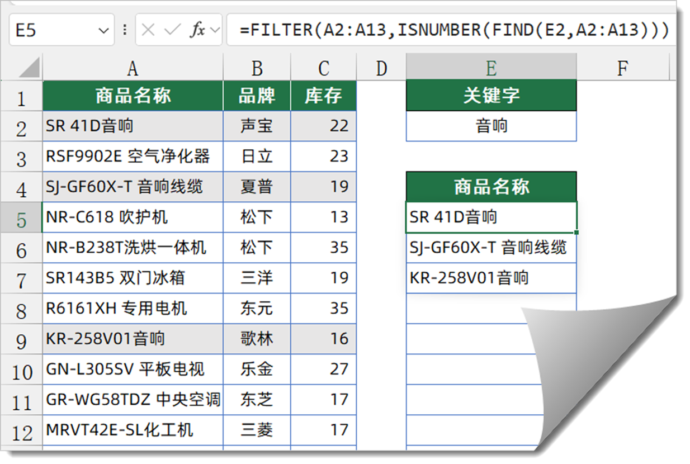Click the three-dot handle beside Name Box
690x464 pixels.
pos(124,30)
